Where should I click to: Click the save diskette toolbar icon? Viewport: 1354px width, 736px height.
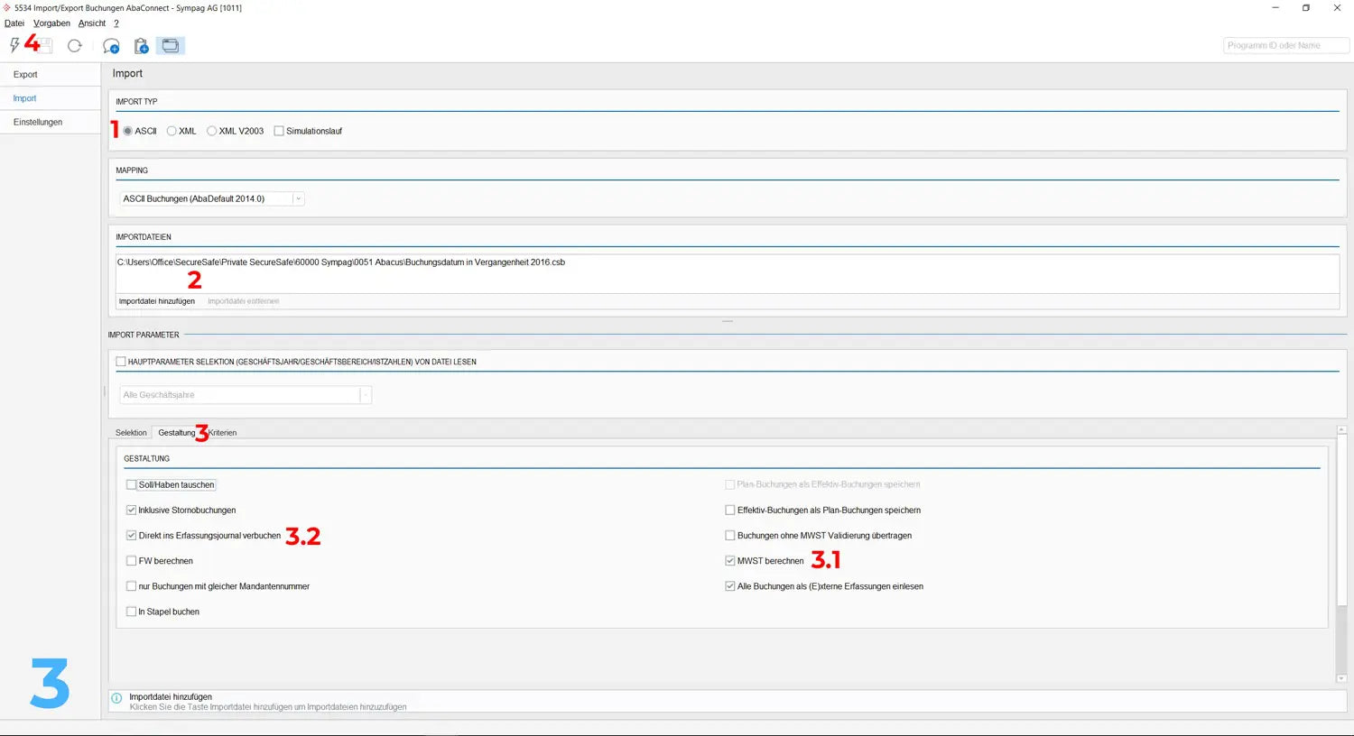[x=45, y=45]
